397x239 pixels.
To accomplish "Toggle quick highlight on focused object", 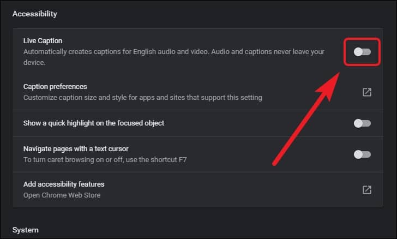I will [362, 123].
